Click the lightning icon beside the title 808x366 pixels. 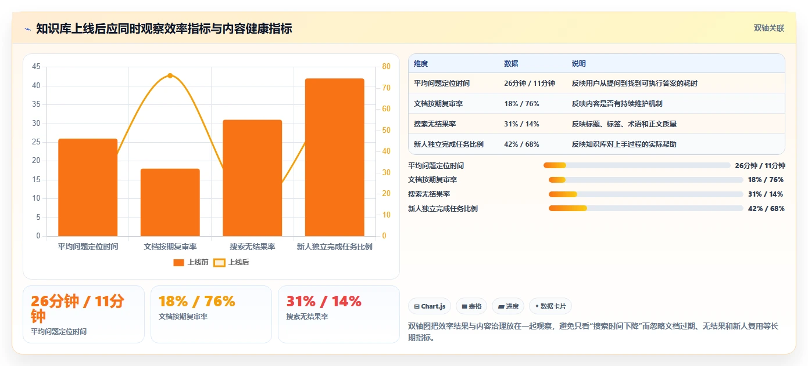tap(28, 28)
